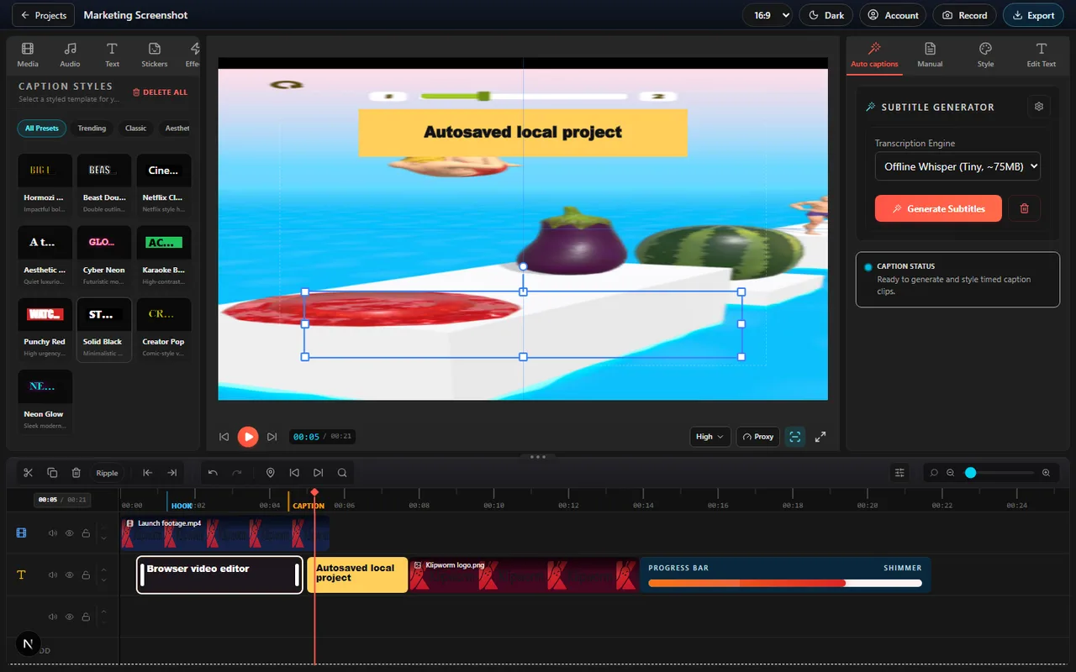Redo the last undone action

237,473
